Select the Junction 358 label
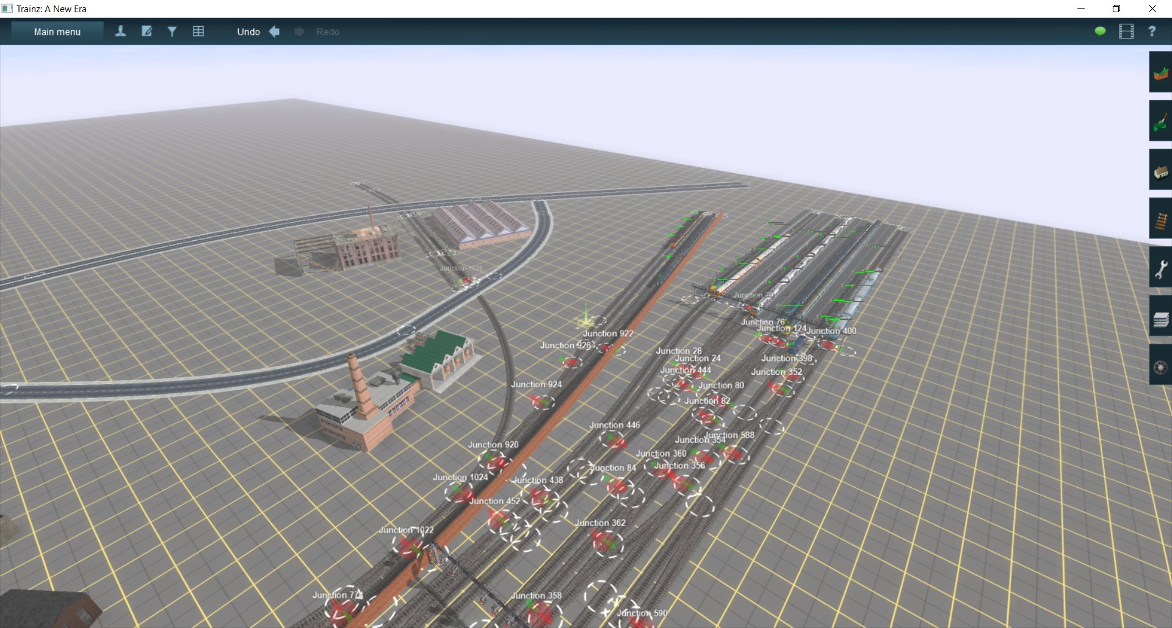The width and height of the screenshot is (1172, 628). click(x=536, y=595)
